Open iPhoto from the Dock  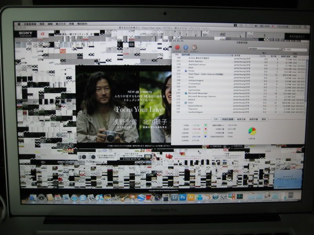click(x=108, y=198)
